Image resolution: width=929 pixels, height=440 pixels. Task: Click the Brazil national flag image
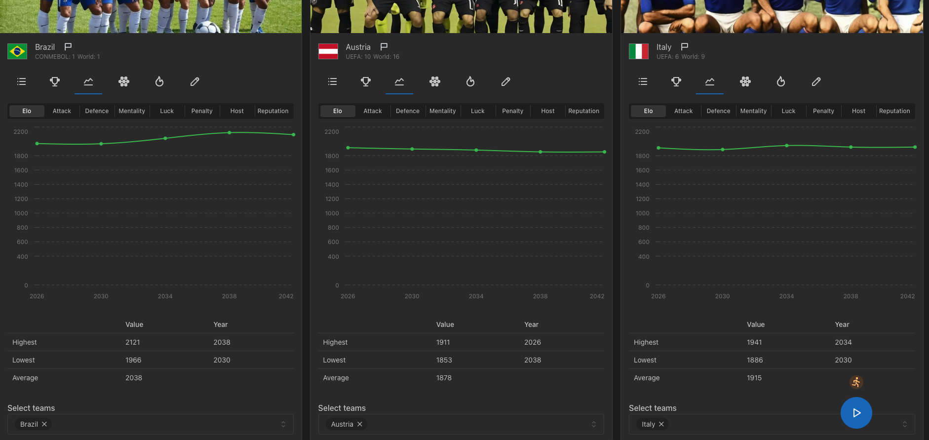coord(17,51)
